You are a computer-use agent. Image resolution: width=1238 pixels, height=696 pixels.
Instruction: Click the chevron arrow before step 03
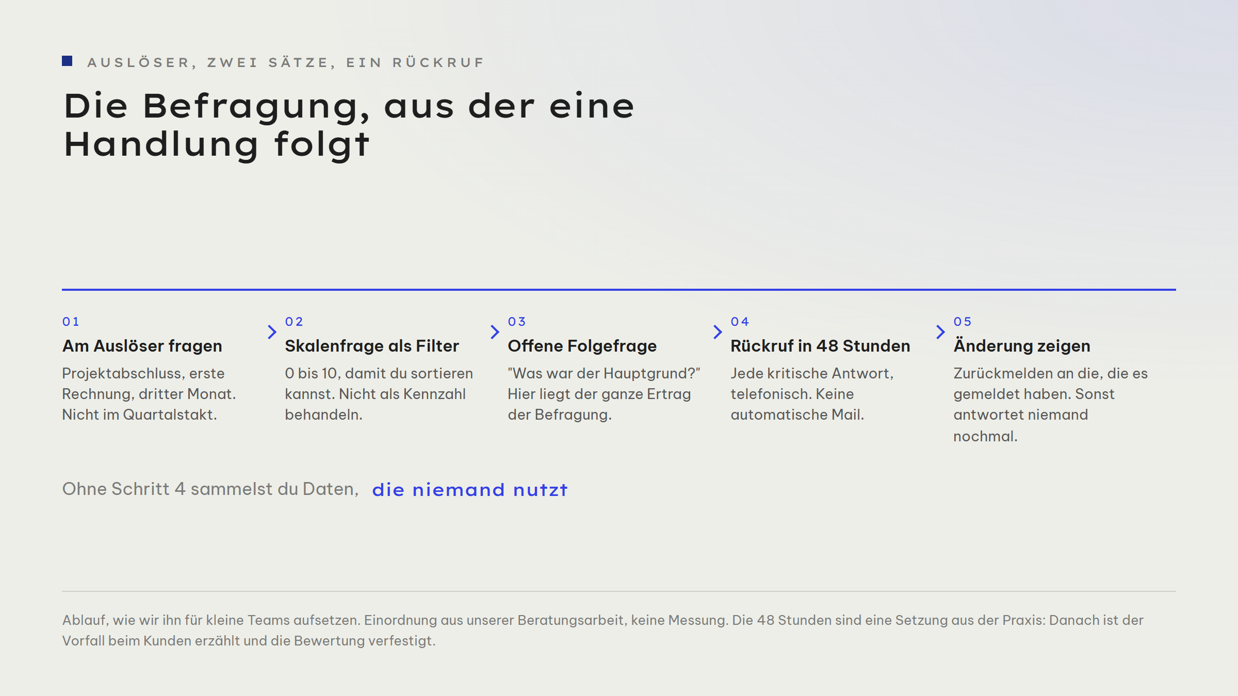tap(495, 332)
